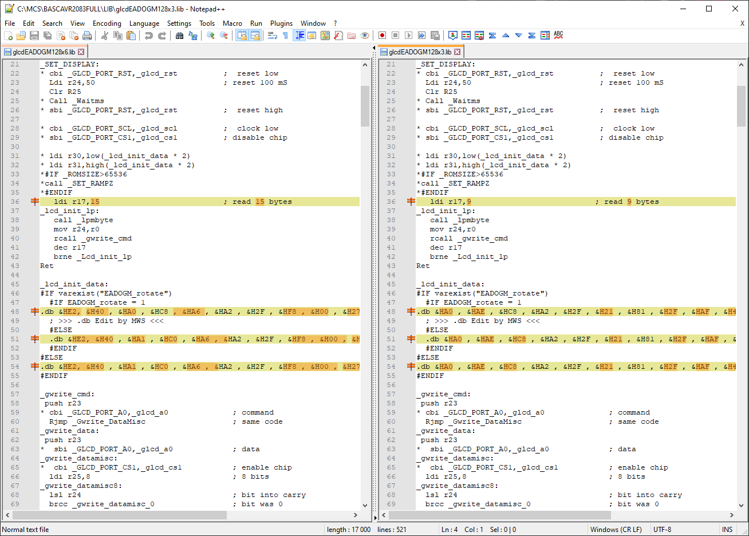
Task: Click Compare plugin Set as First icon
Action: click(453, 36)
